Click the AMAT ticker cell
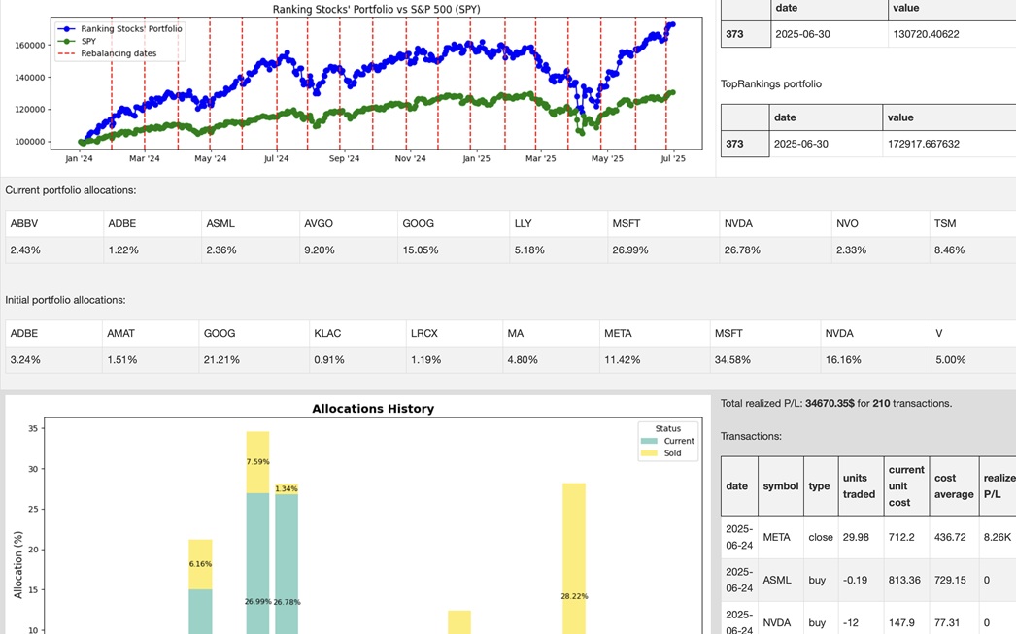Image resolution: width=1016 pixels, height=634 pixels. [151, 334]
